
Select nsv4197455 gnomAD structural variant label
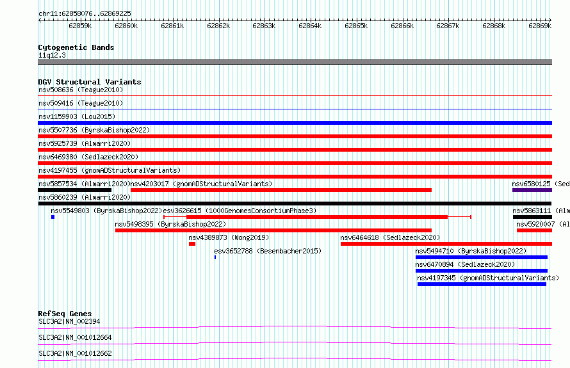tap(110, 170)
